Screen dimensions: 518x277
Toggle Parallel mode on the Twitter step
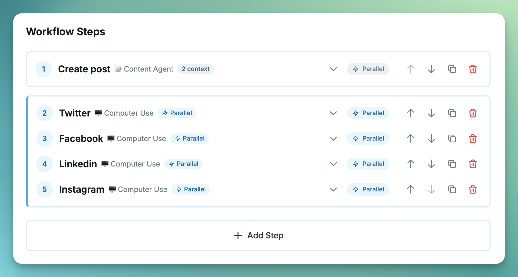coord(368,113)
